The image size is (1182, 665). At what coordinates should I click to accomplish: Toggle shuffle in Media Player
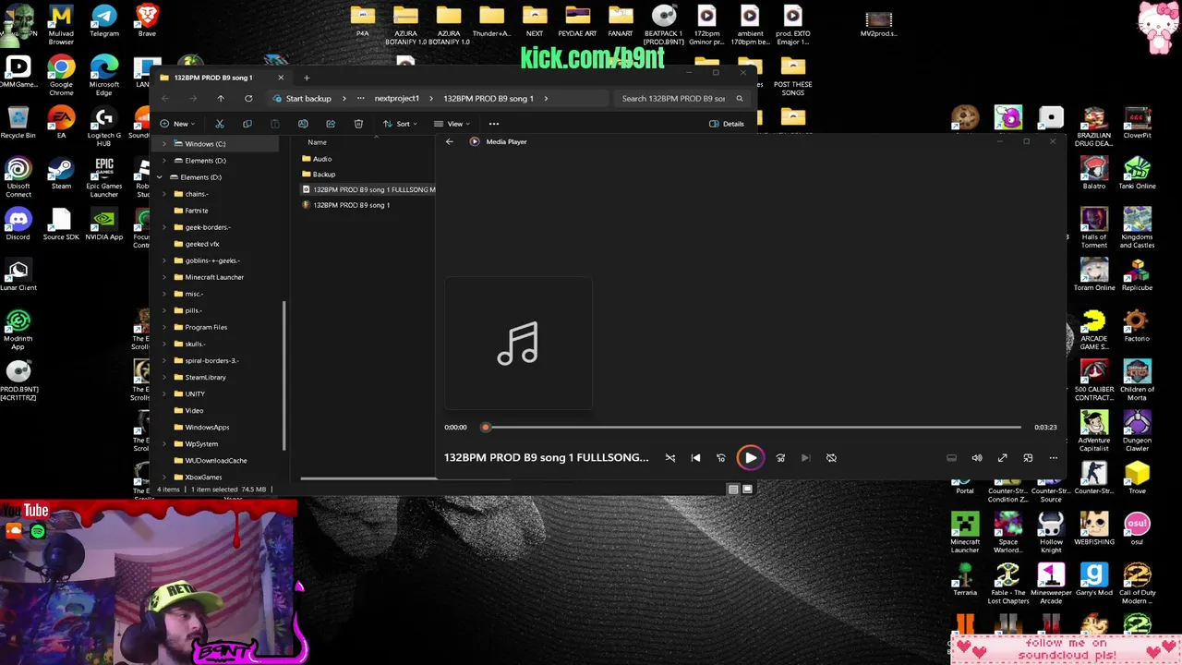670,458
